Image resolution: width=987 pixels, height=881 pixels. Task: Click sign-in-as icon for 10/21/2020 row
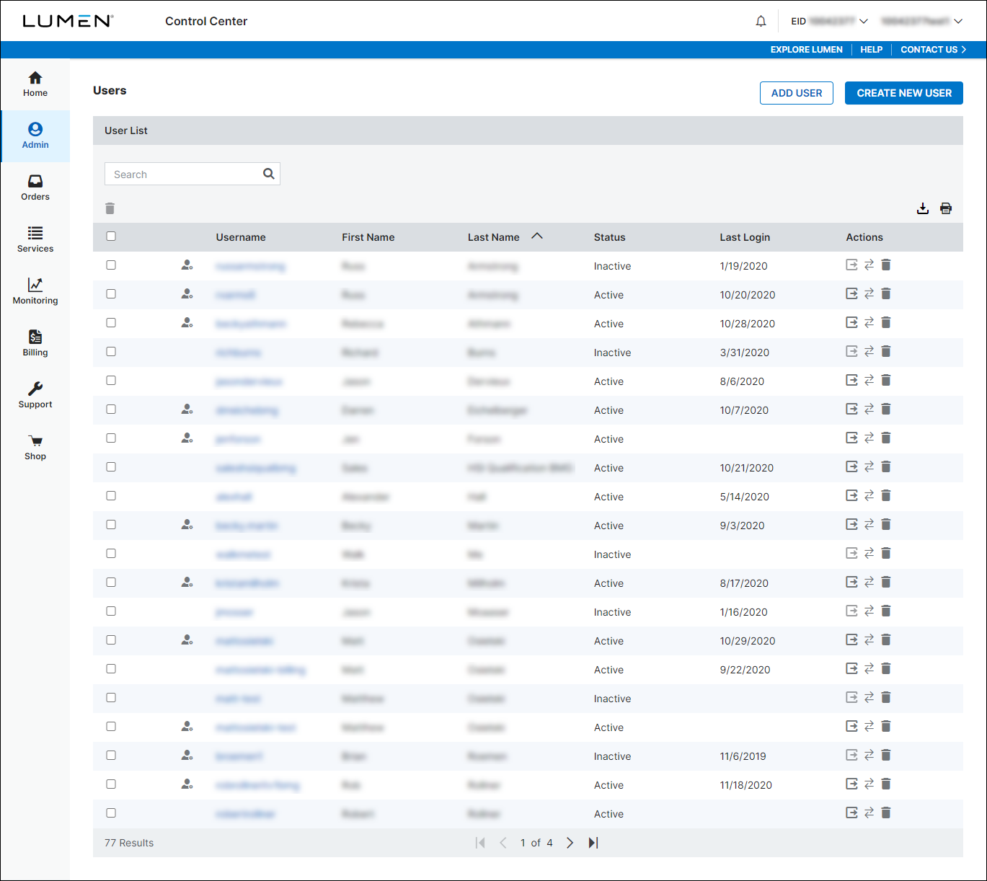(851, 466)
